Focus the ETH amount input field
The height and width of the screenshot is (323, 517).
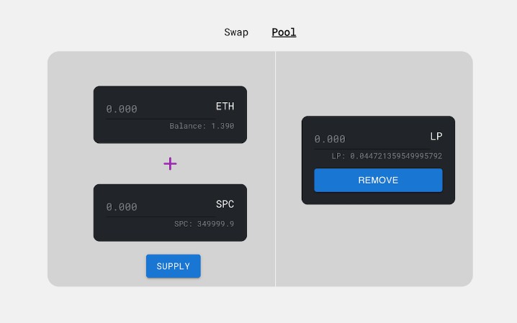click(x=151, y=109)
